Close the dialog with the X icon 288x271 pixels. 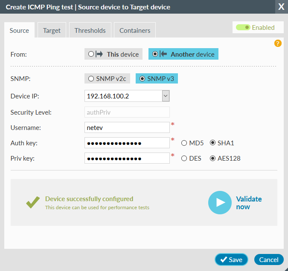[x=281, y=6]
